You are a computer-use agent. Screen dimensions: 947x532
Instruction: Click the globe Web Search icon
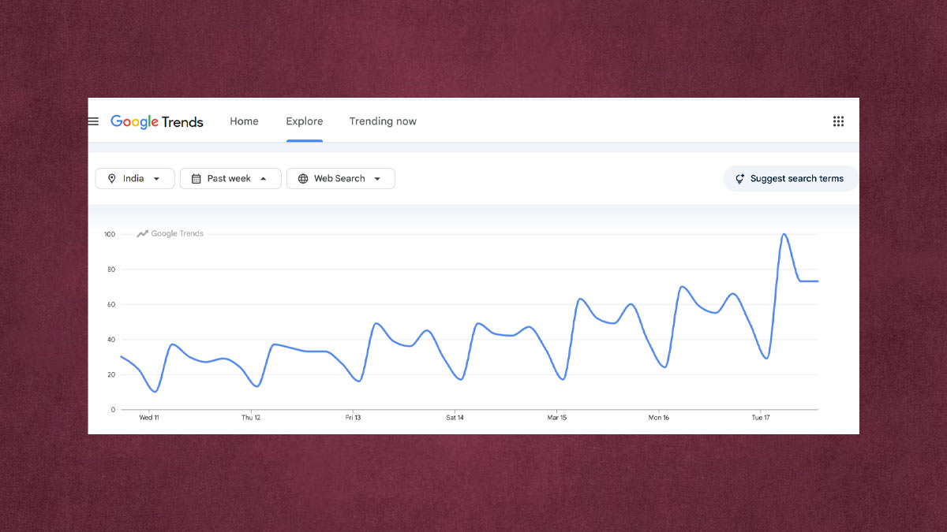point(303,179)
